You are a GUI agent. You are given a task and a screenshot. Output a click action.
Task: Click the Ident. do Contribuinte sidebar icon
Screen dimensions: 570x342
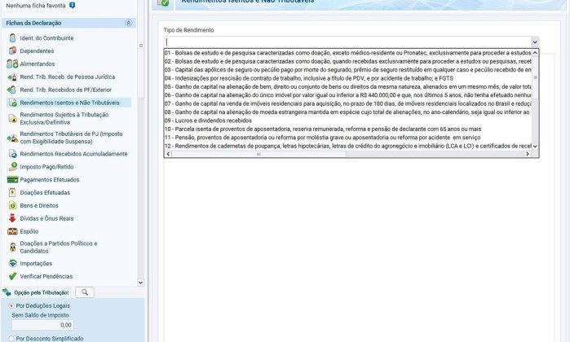click(12, 38)
